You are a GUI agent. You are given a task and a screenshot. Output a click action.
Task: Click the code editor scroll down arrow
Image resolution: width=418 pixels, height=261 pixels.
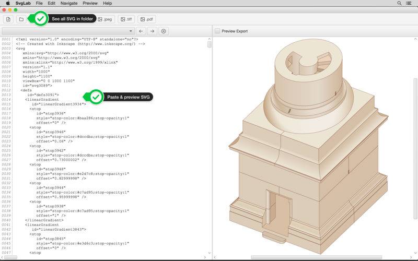coord(210,253)
